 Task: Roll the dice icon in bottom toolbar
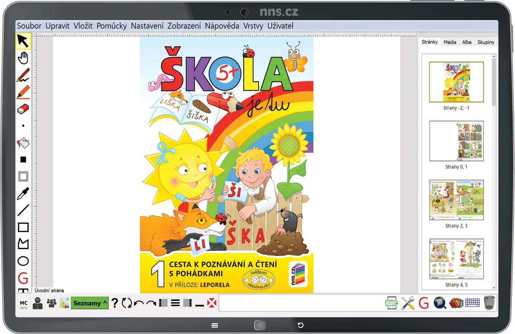pos(456,303)
